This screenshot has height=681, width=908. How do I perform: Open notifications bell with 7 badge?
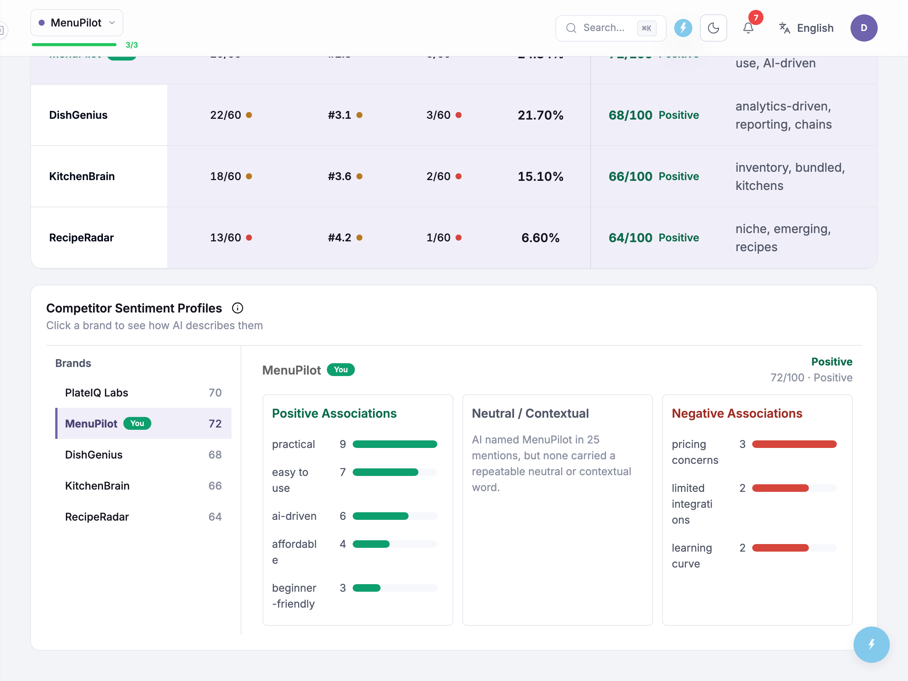[748, 28]
